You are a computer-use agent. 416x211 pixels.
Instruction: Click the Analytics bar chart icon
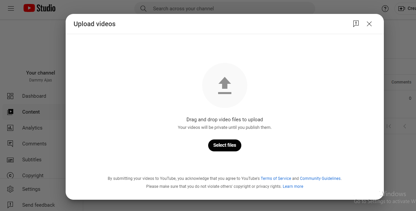pos(10,128)
